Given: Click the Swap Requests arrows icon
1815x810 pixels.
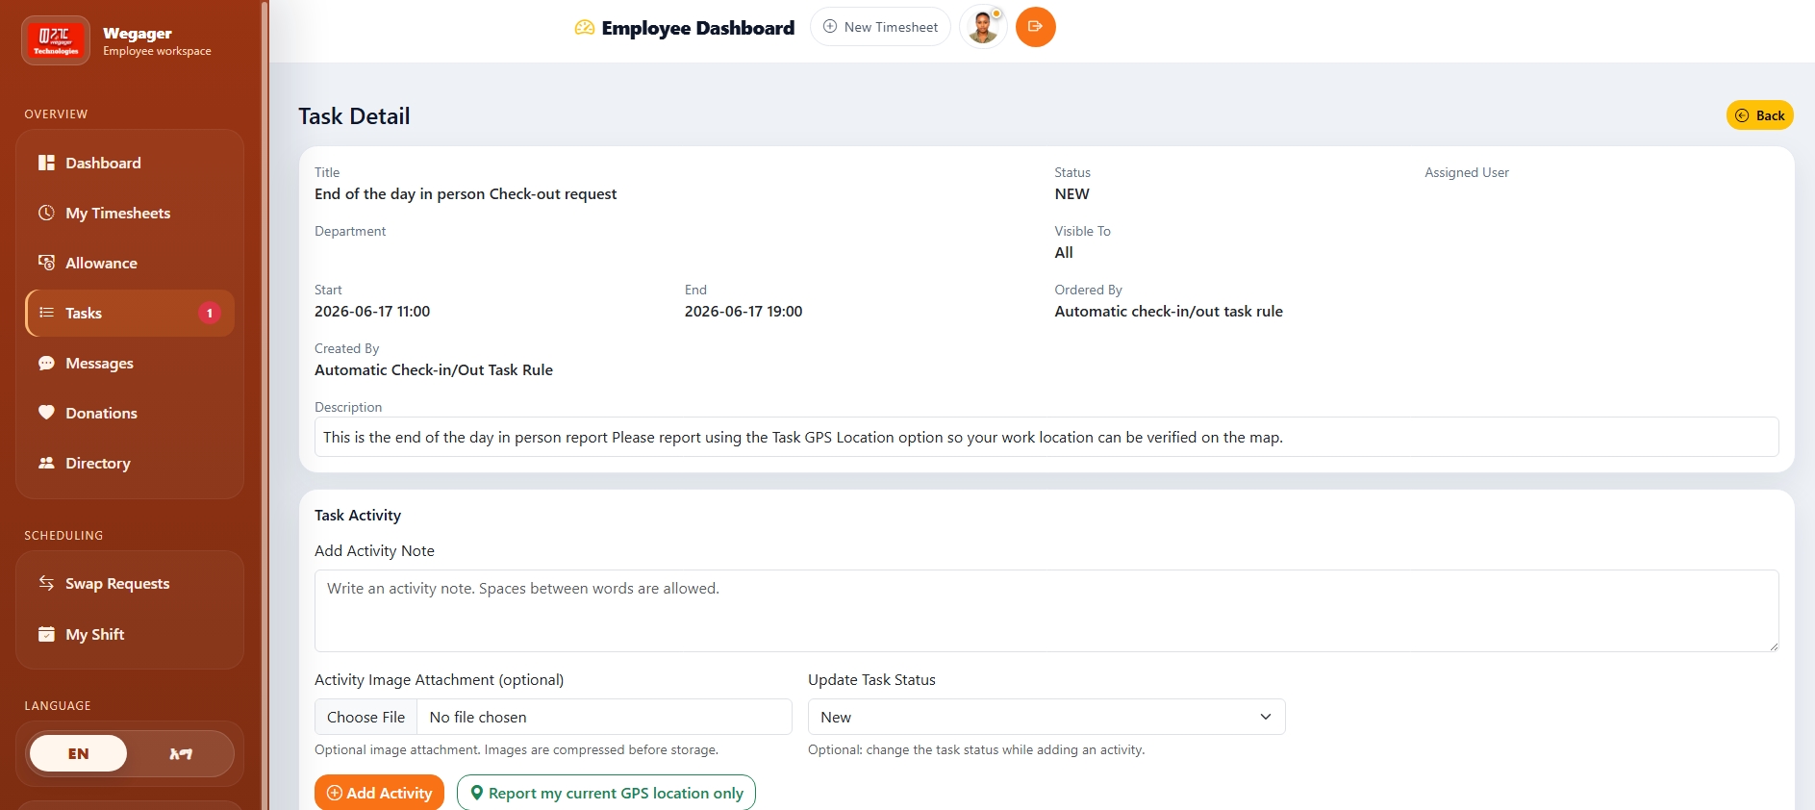Looking at the screenshot, I should point(46,583).
